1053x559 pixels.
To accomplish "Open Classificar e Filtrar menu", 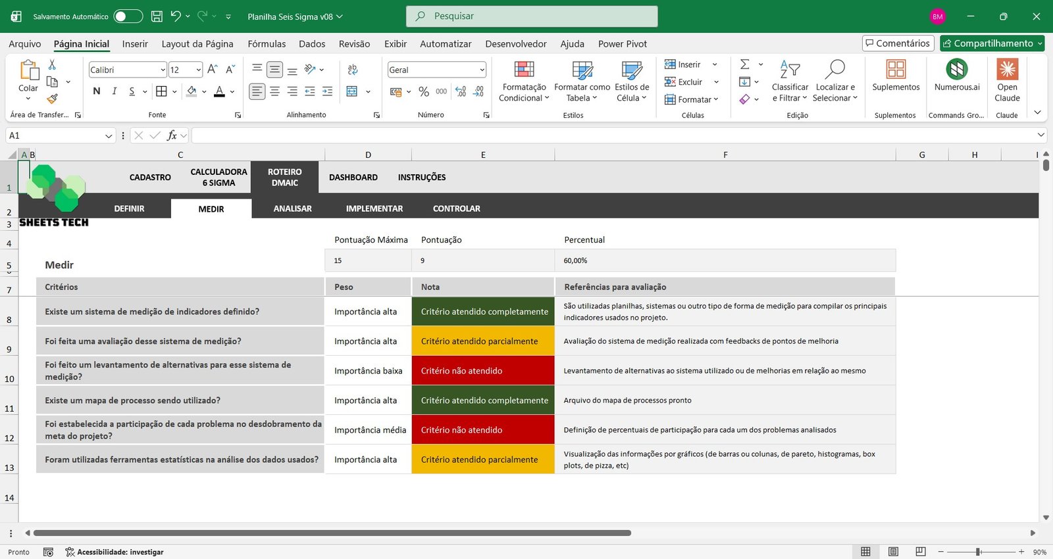I will pos(790,82).
